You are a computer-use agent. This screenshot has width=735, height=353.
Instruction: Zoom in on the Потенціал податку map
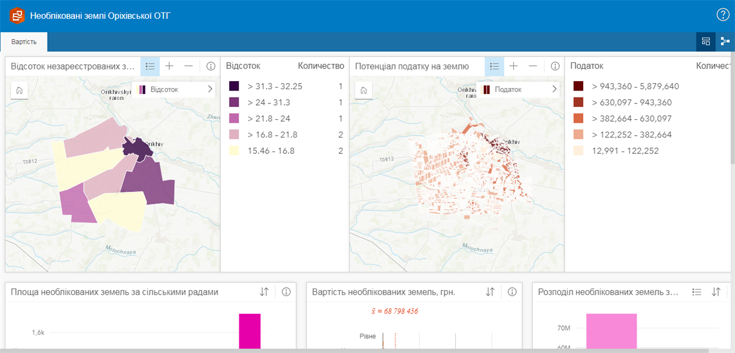pyautogui.click(x=514, y=66)
